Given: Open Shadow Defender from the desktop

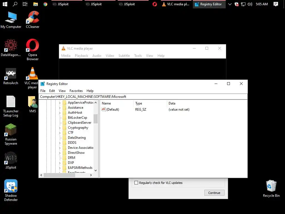Looking at the screenshot, I should click(x=11, y=190).
